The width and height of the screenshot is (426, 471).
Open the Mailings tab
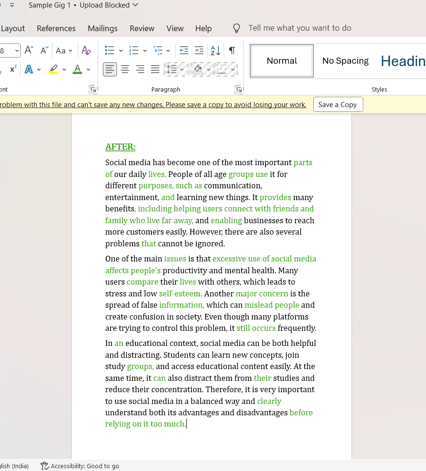click(x=103, y=28)
